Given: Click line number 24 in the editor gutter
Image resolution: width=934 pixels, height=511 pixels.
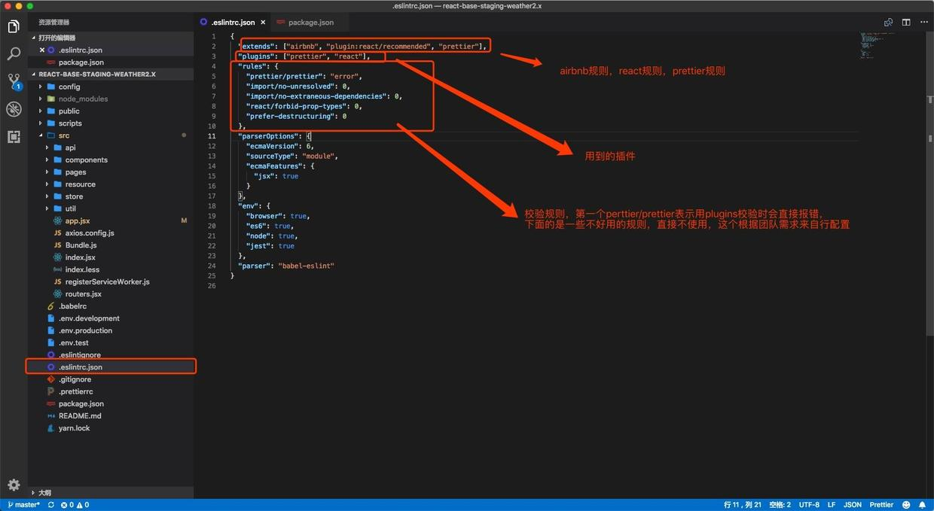Looking at the screenshot, I should 212,266.
